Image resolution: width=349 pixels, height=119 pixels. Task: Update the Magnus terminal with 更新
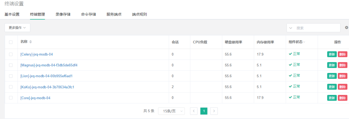coord(332,65)
